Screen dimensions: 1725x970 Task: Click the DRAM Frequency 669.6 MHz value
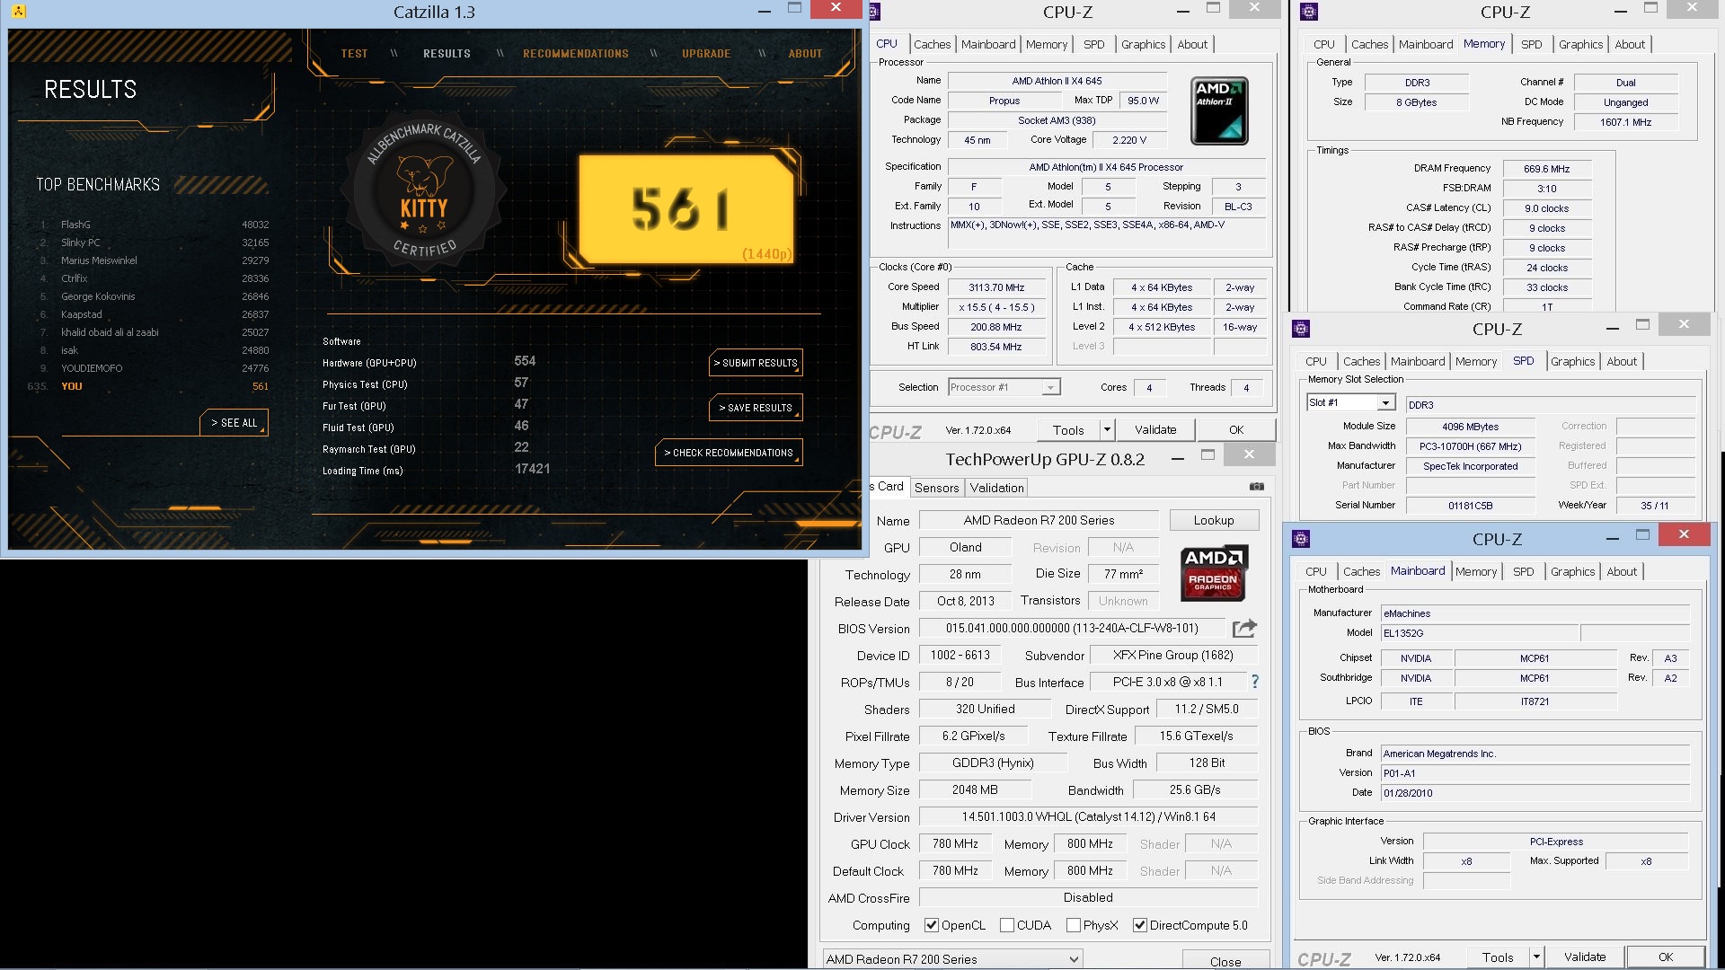click(x=1546, y=169)
